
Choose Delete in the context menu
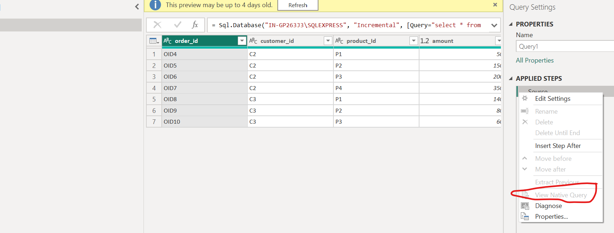tap(544, 122)
